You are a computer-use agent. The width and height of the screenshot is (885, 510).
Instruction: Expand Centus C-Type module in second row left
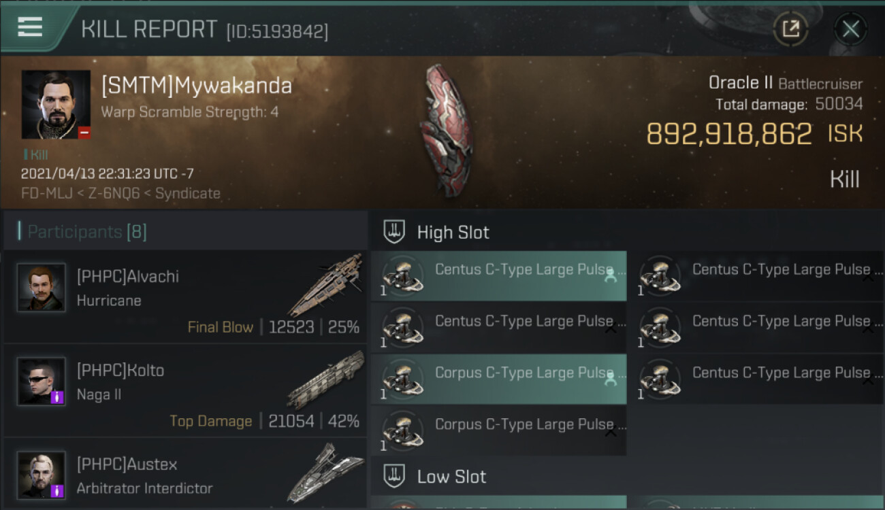pos(611,328)
